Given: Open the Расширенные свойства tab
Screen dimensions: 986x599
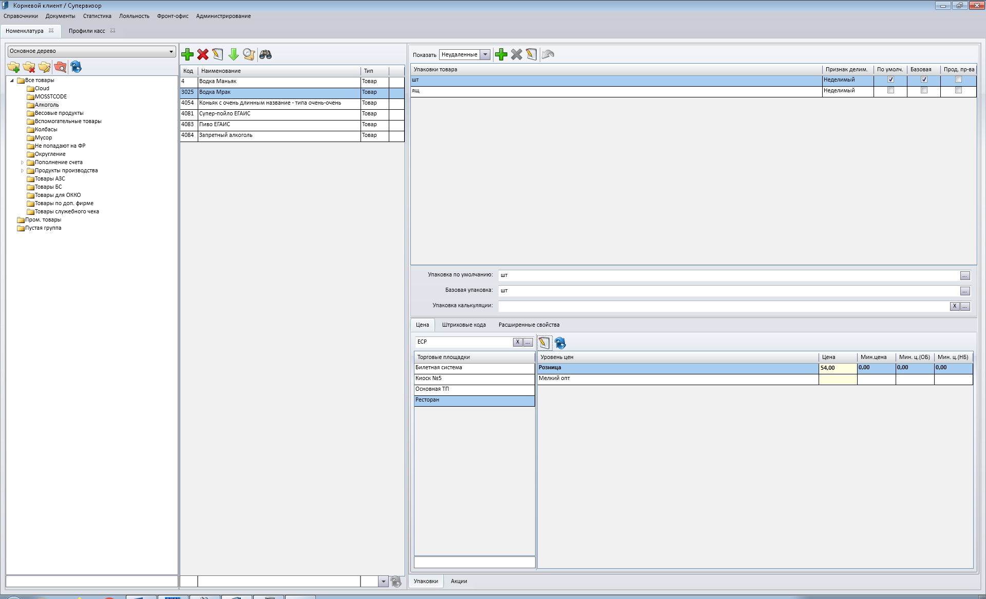Looking at the screenshot, I should [529, 325].
